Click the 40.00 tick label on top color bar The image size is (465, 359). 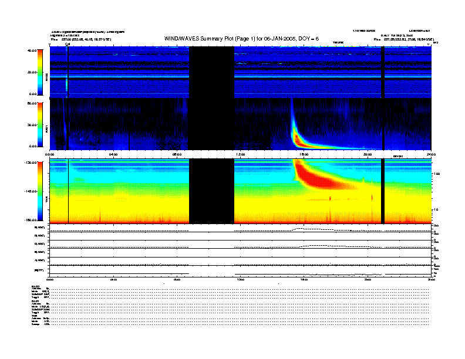pos(32,50)
